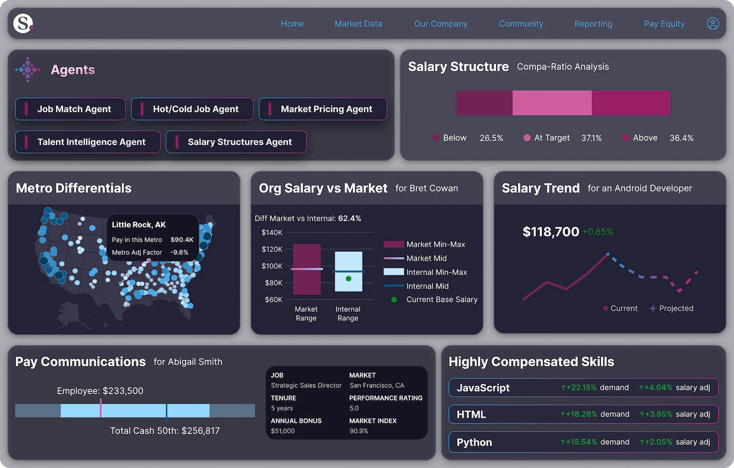Launch the Hot/Cold Job Agent
This screenshot has width=734, height=468.
coord(192,109)
